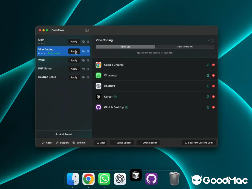Image resolution: width=252 pixels, height=189 pixels.
Task: Click the green icon in GitHub Desktop row
Action: pyautogui.click(x=208, y=107)
